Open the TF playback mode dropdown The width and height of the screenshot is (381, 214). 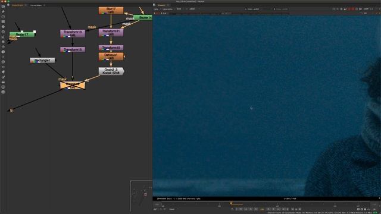(x=165, y=209)
